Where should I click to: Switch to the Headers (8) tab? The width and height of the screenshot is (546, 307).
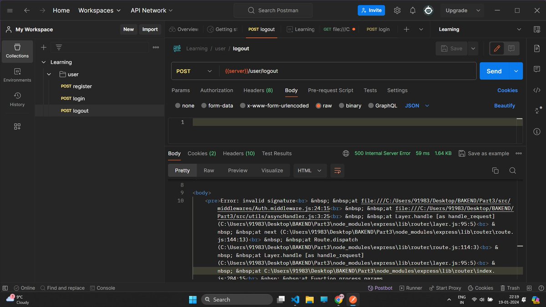coord(258,90)
